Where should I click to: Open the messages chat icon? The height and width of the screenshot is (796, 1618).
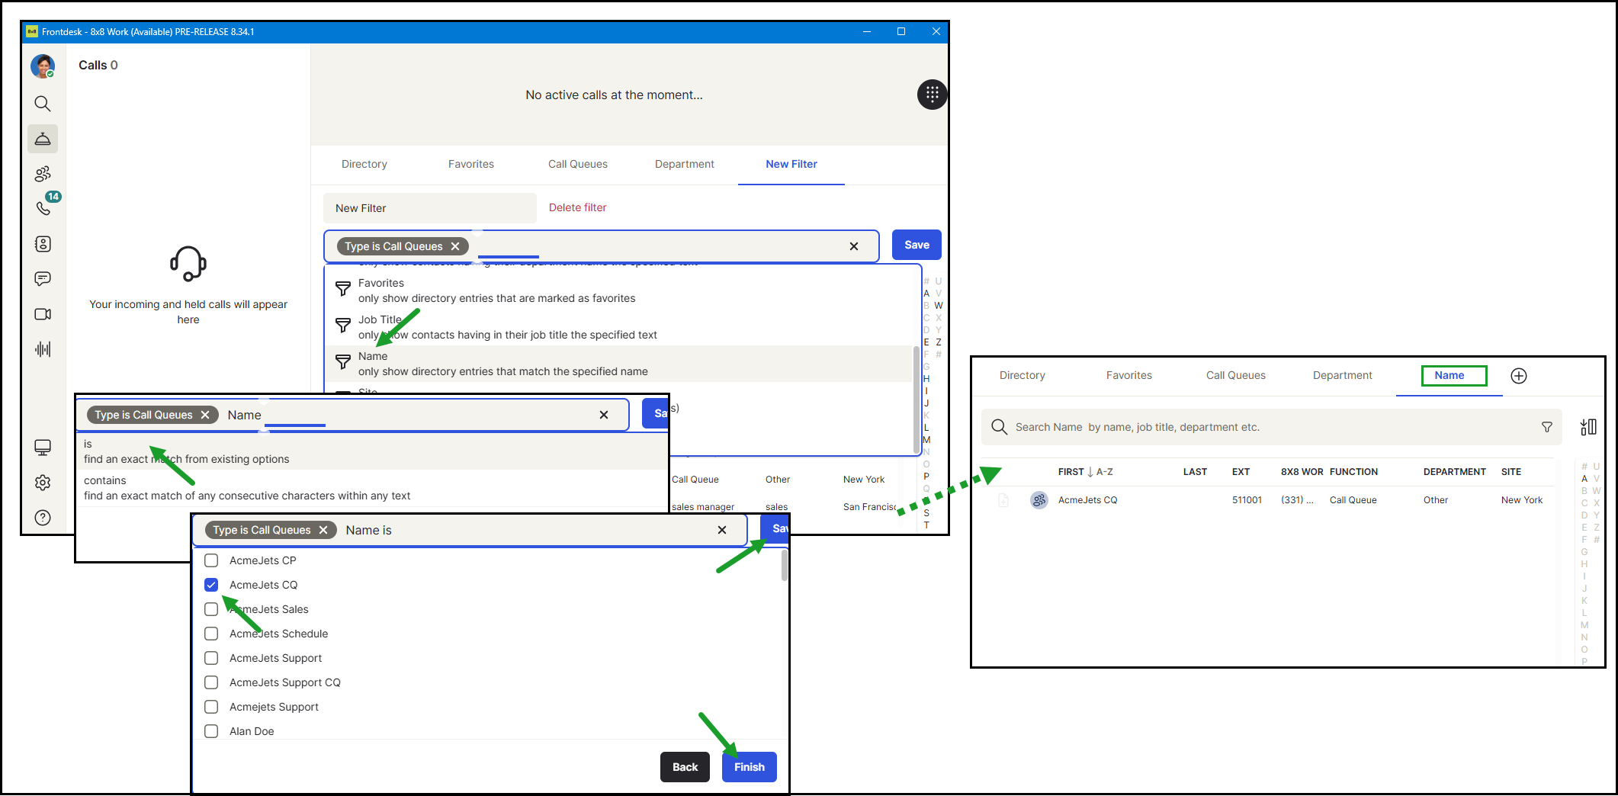(x=43, y=279)
